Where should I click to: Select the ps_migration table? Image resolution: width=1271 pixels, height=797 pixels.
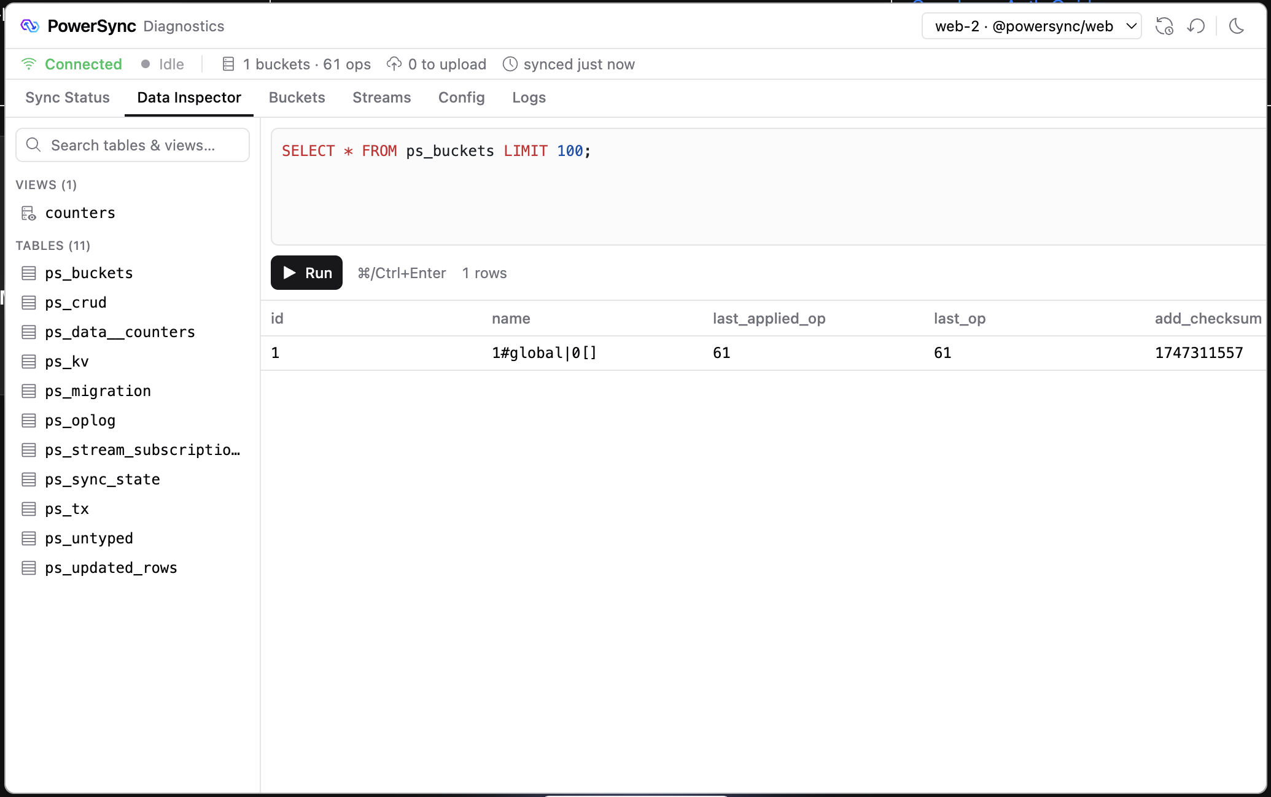[133, 391]
